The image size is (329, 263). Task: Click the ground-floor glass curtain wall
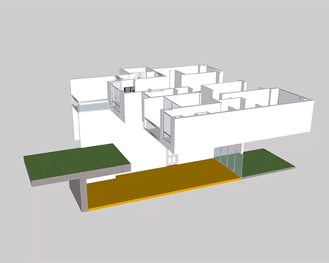228,160
